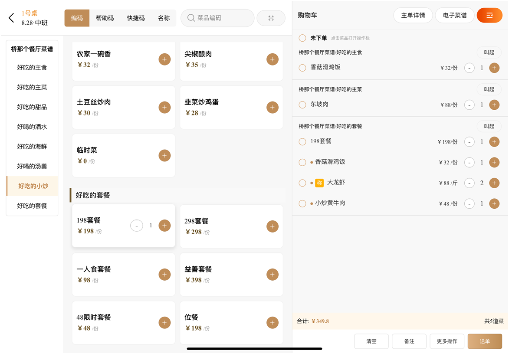The height and width of the screenshot is (354, 509).
Task: Select the 东坡肉 item in cart
Action: click(302, 105)
